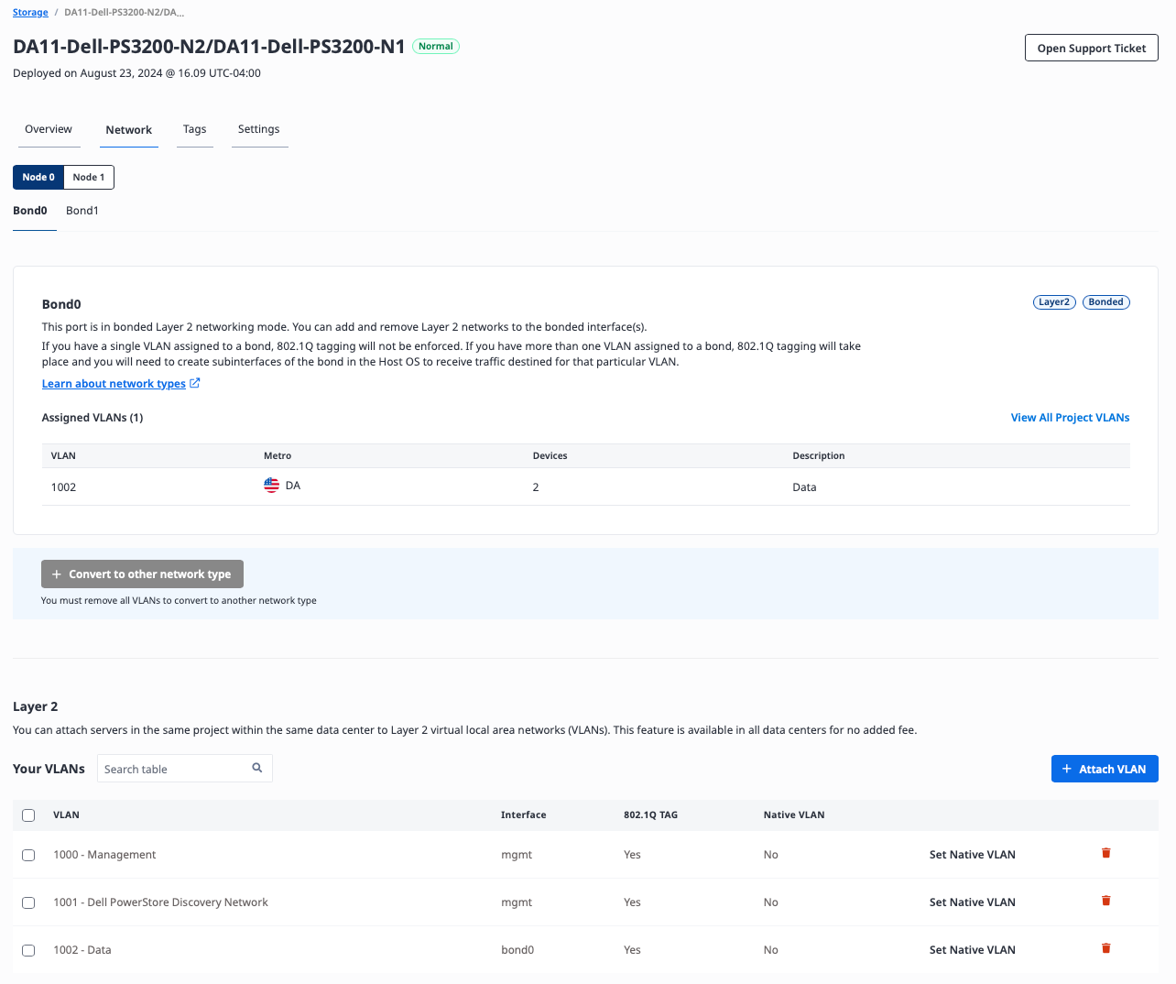
Task: Select the Bond1 sub-tab
Action: (x=82, y=211)
